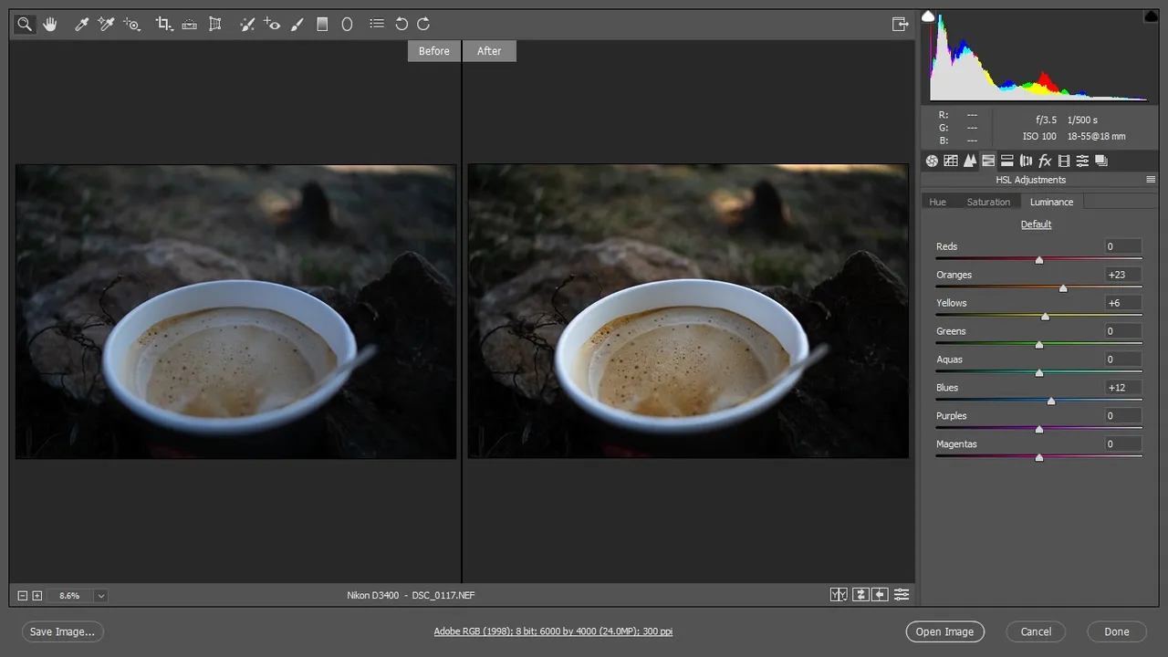Click the Before view label
The image size is (1168, 657).
pyautogui.click(x=433, y=51)
